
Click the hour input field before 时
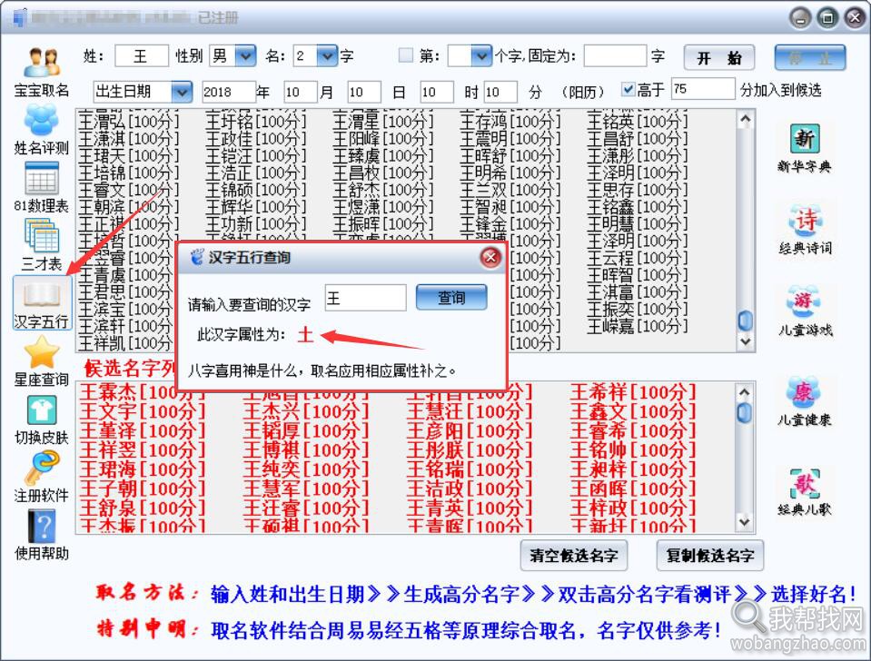pos(437,93)
